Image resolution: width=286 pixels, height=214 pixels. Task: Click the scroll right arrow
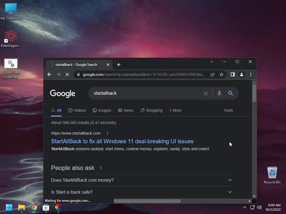click(x=249, y=201)
